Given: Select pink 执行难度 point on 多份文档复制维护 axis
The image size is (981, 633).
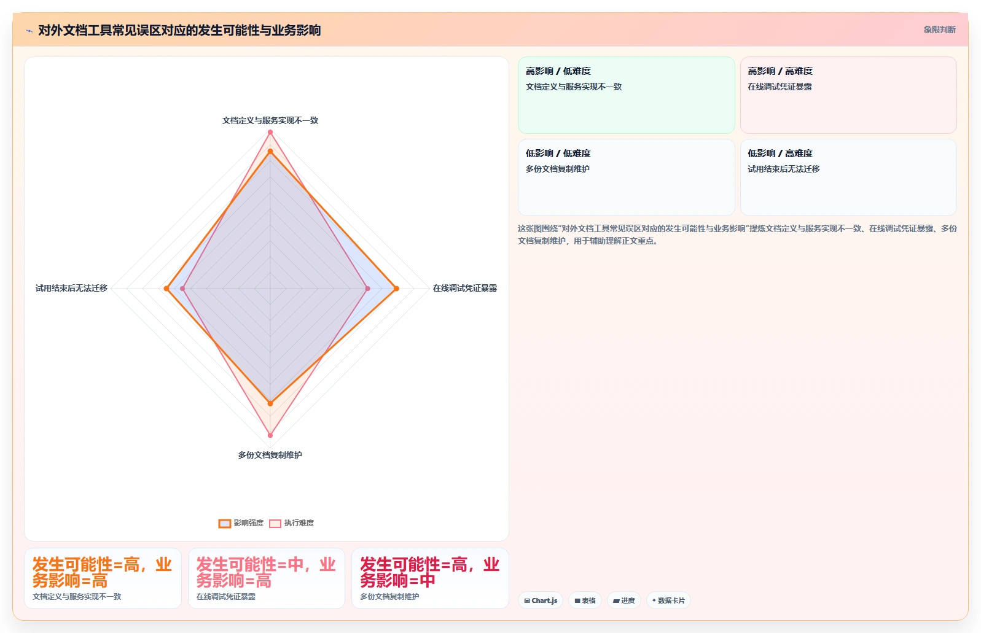Looking at the screenshot, I should point(270,435).
